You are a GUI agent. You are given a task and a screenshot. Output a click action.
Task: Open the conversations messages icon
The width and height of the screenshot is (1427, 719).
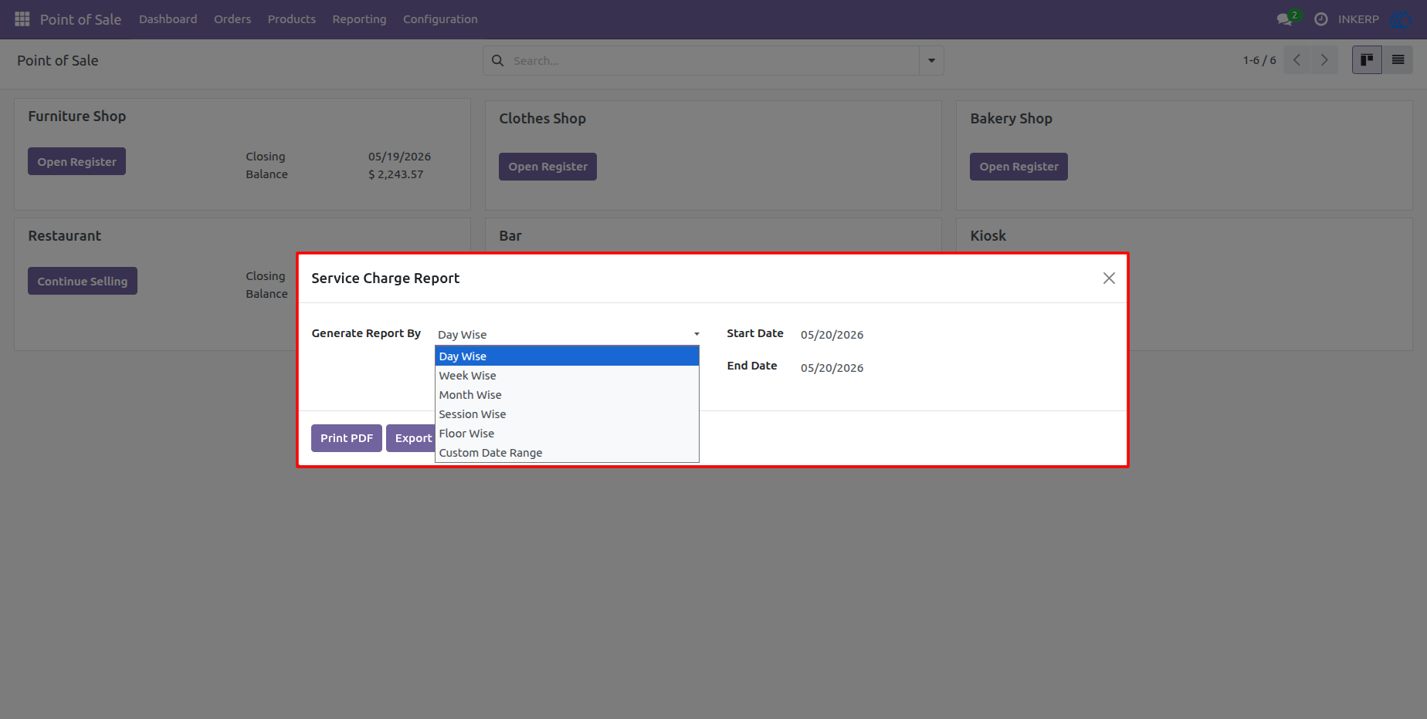pos(1285,19)
